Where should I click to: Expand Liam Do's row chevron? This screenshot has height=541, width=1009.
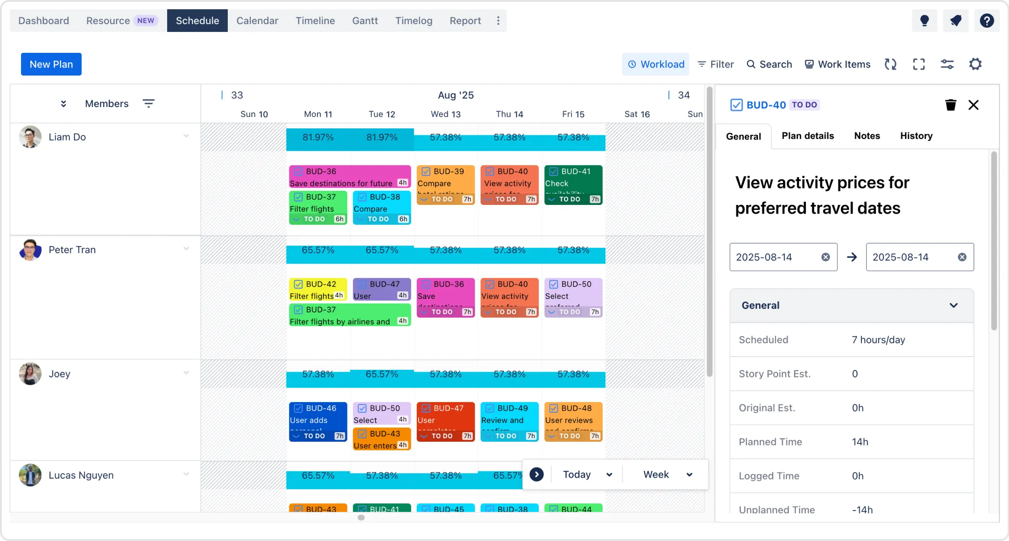(186, 136)
